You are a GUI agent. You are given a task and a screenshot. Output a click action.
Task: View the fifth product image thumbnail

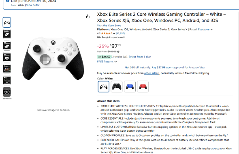pyautogui.click(x=7, y=69)
